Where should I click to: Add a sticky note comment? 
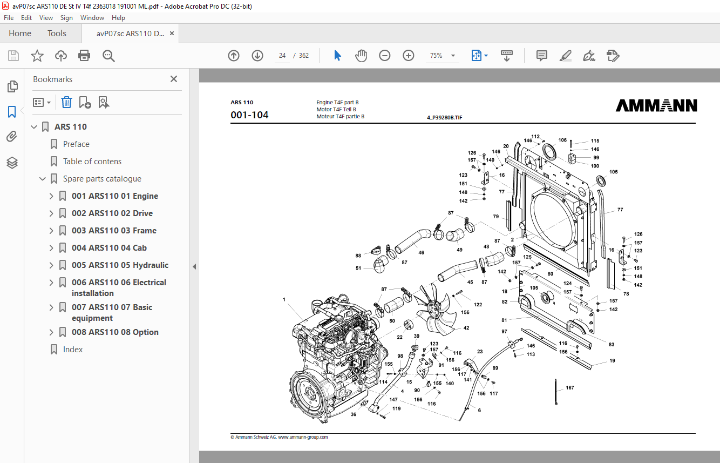tap(542, 56)
